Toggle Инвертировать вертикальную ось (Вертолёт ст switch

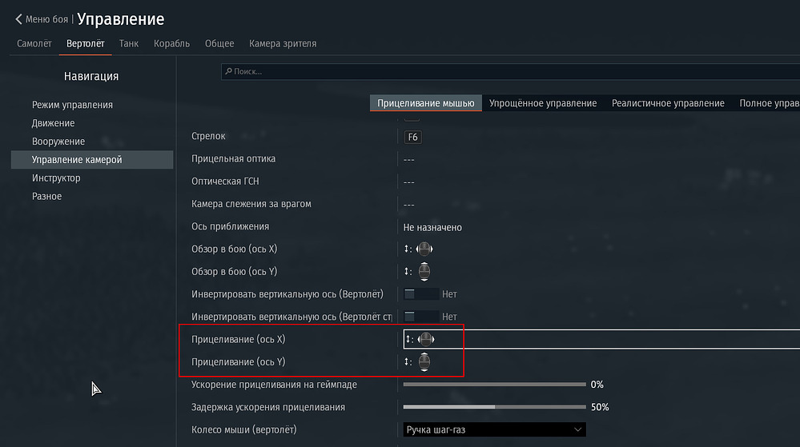click(x=421, y=317)
